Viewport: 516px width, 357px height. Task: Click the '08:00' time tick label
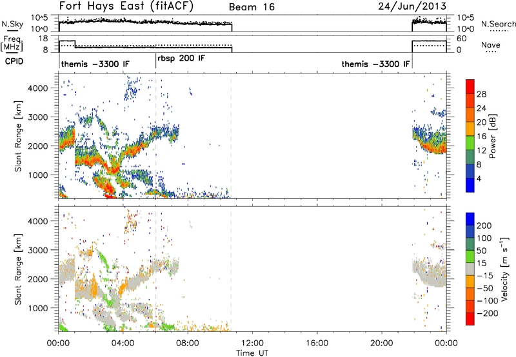point(188,343)
